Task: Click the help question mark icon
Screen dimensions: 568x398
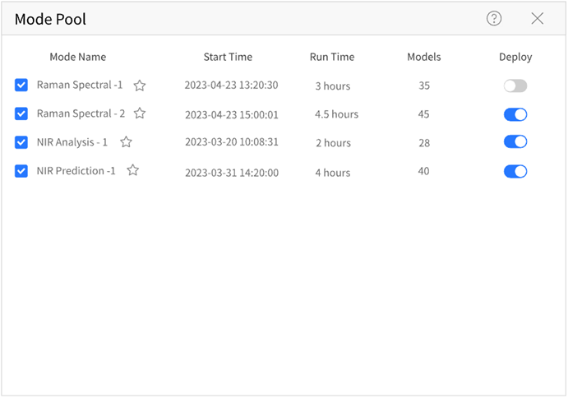Action: tap(494, 19)
